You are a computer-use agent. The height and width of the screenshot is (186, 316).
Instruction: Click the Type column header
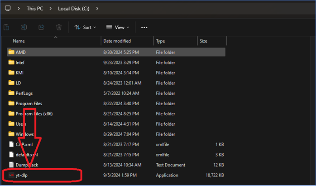coord(161,41)
